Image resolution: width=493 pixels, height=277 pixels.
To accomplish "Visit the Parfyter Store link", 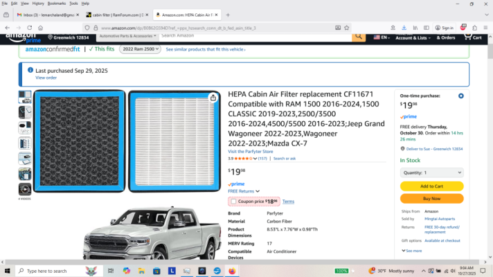I will [250, 151].
